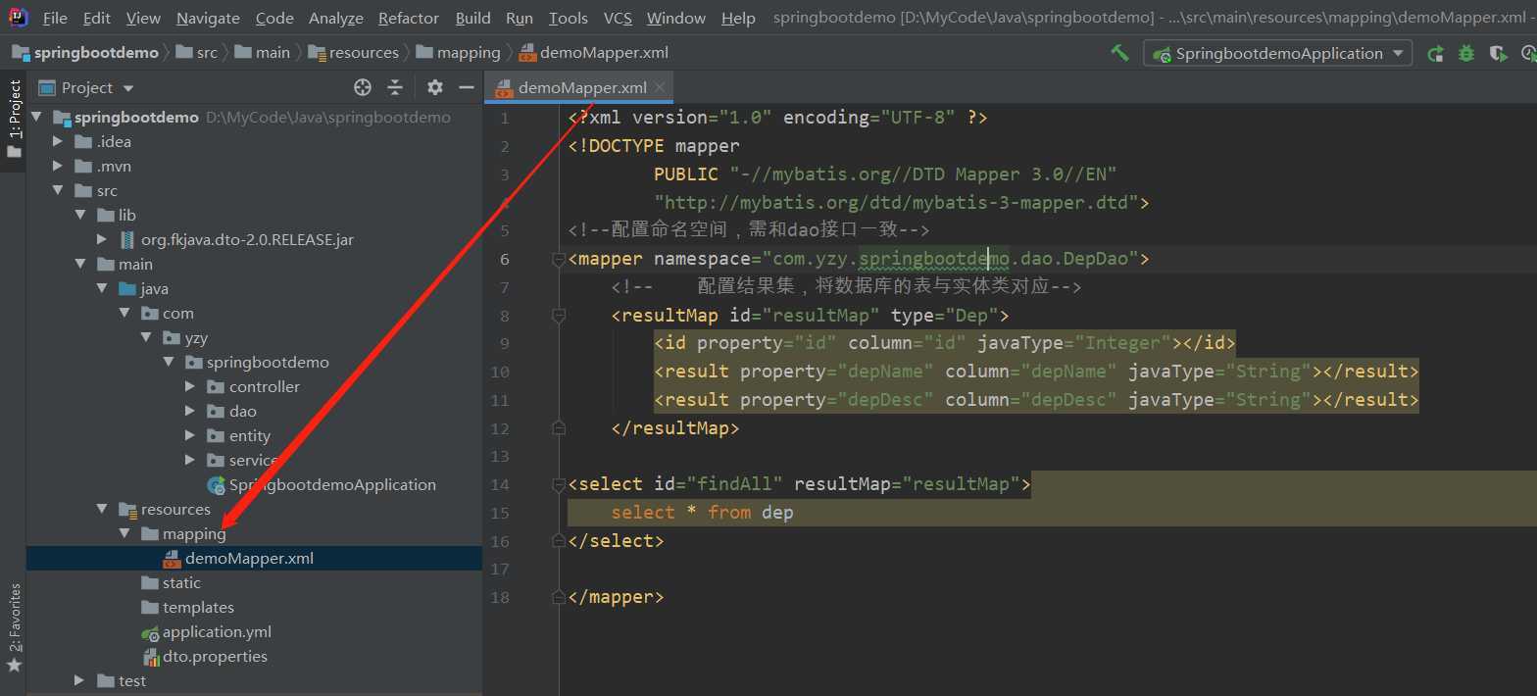Click "select * from dep" code line
1537x696 pixels.
(x=702, y=513)
